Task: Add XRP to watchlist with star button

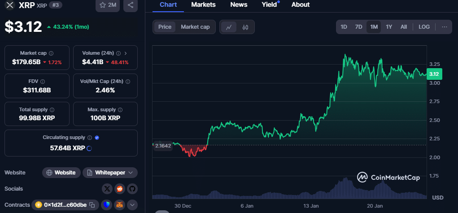Action: pos(108,5)
